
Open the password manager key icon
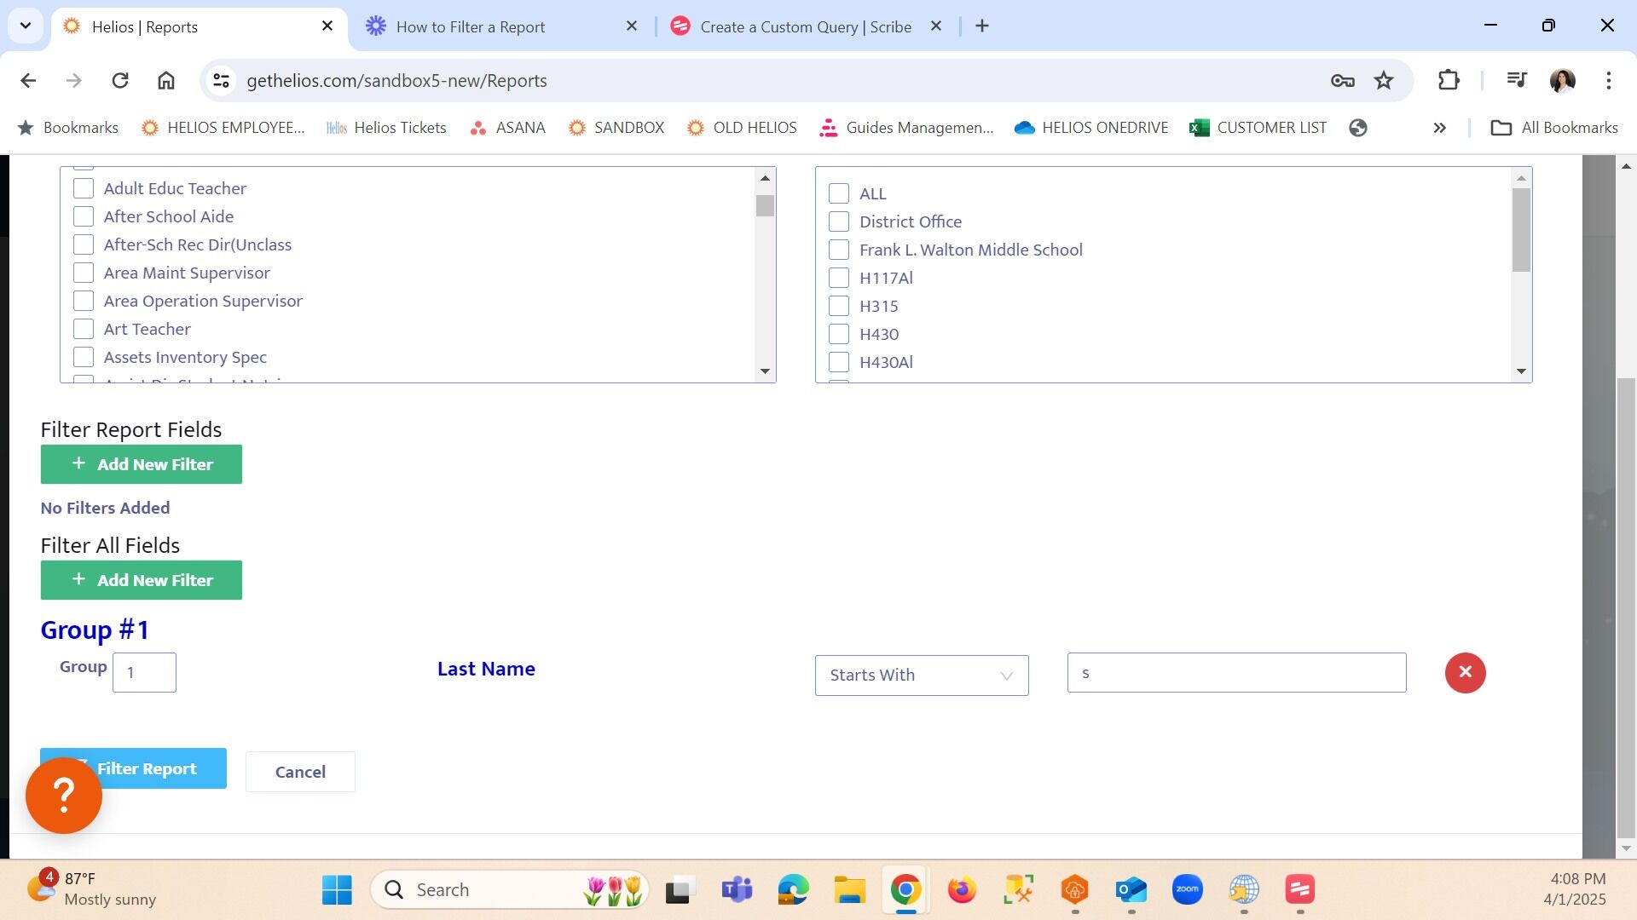pyautogui.click(x=1342, y=80)
